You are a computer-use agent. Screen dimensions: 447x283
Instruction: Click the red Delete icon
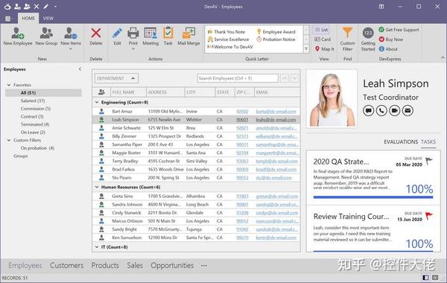pos(96,33)
